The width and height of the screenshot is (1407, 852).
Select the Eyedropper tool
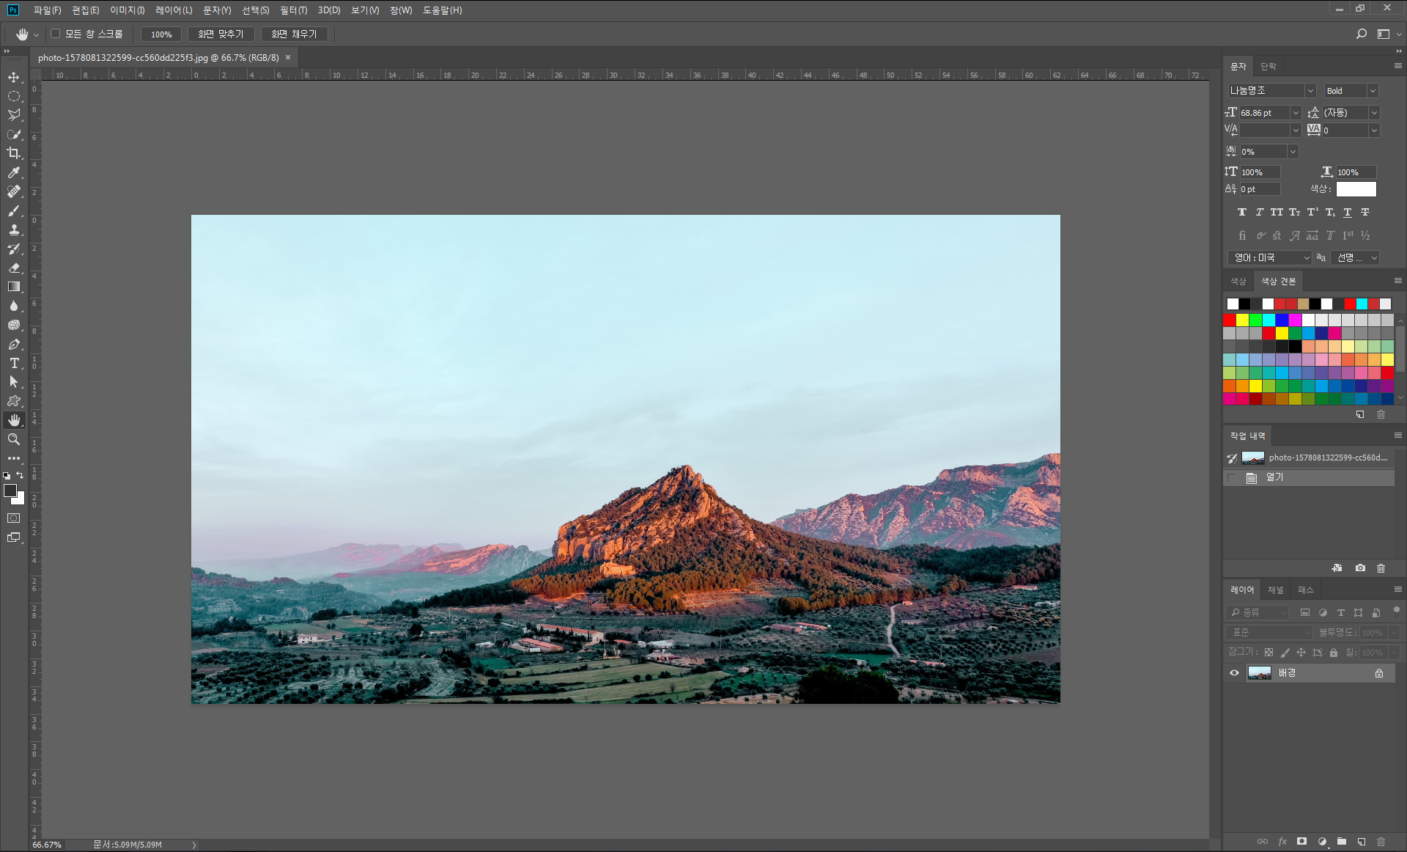[x=14, y=172]
